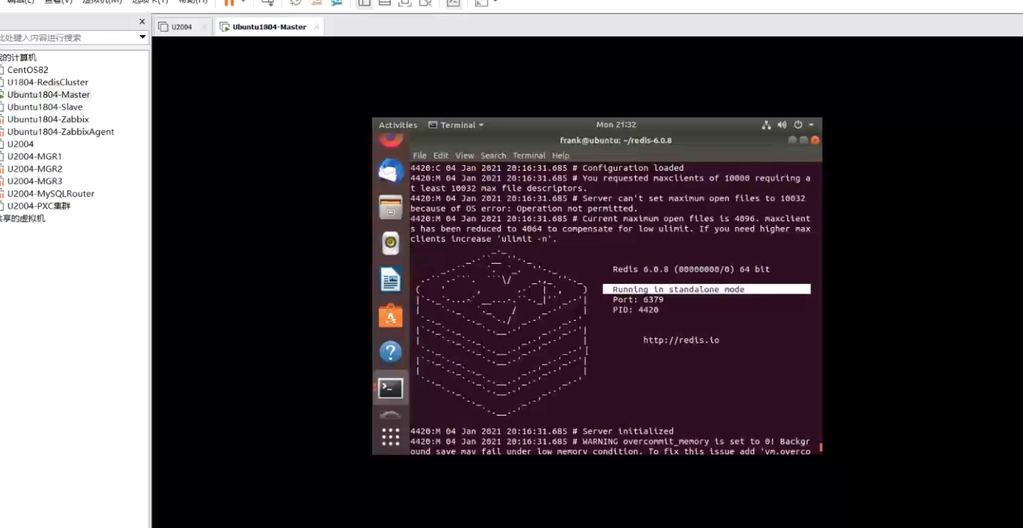Open Firefox at the top of the dock

coord(391,139)
